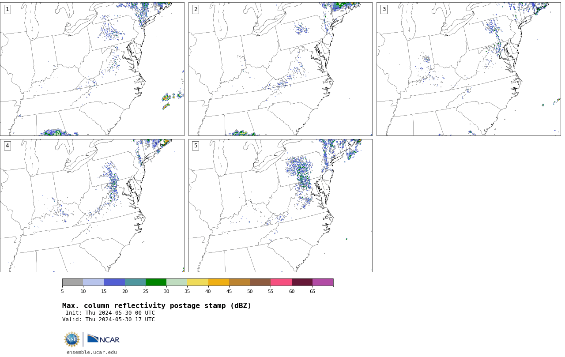Click the Init: Thu 2024-05-30 00 UTC text
The width and height of the screenshot is (565, 357).
point(110,313)
